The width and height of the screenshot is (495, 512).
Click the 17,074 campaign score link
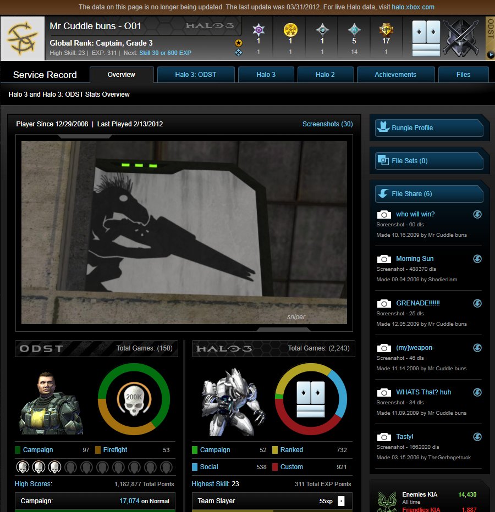pos(129,501)
